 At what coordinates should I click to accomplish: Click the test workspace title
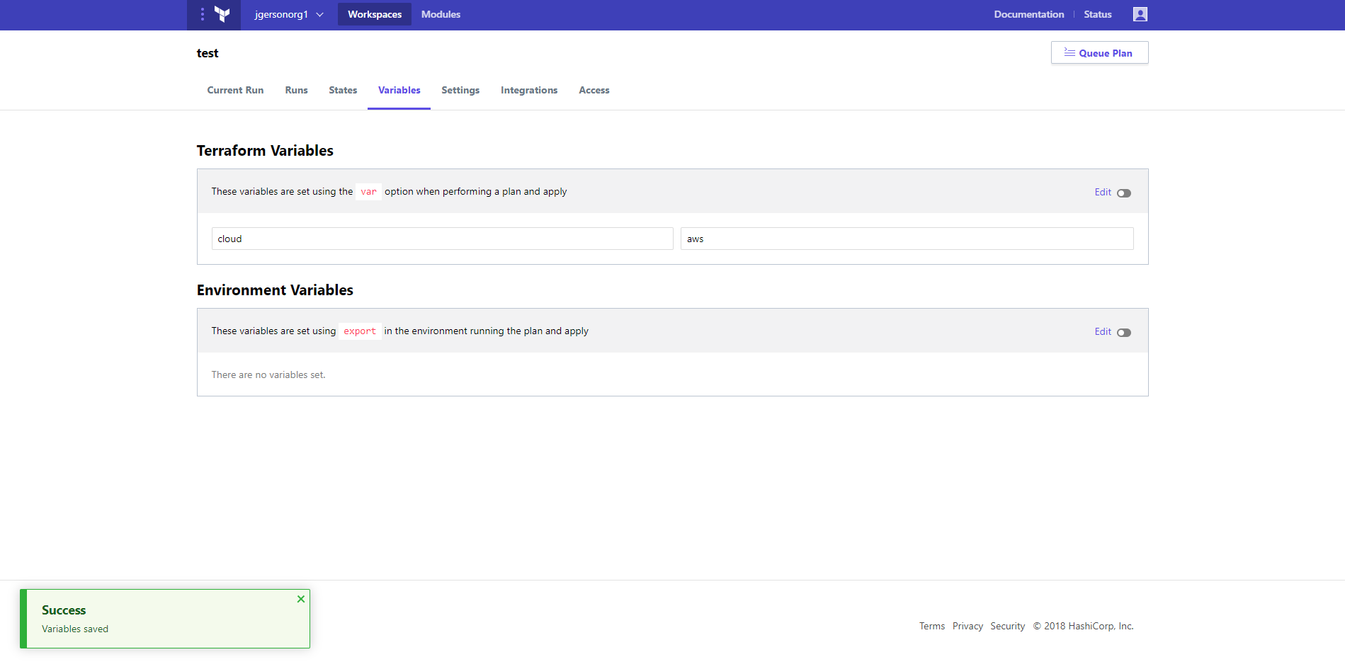(208, 53)
